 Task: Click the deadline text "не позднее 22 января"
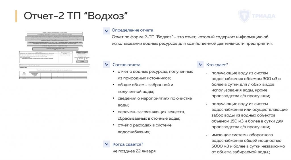click(x=134, y=151)
